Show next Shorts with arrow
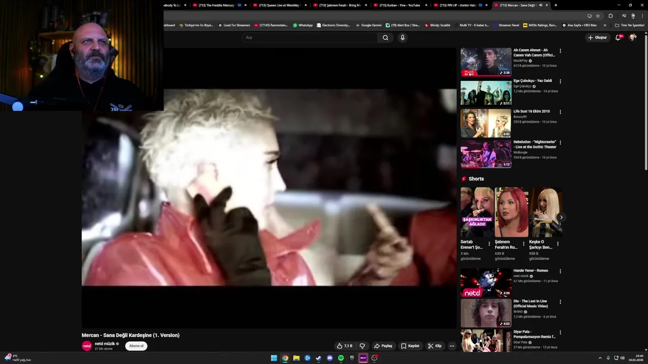648x364 pixels. (x=561, y=217)
